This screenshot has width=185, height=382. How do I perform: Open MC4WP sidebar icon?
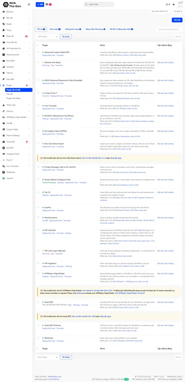click(4, 148)
